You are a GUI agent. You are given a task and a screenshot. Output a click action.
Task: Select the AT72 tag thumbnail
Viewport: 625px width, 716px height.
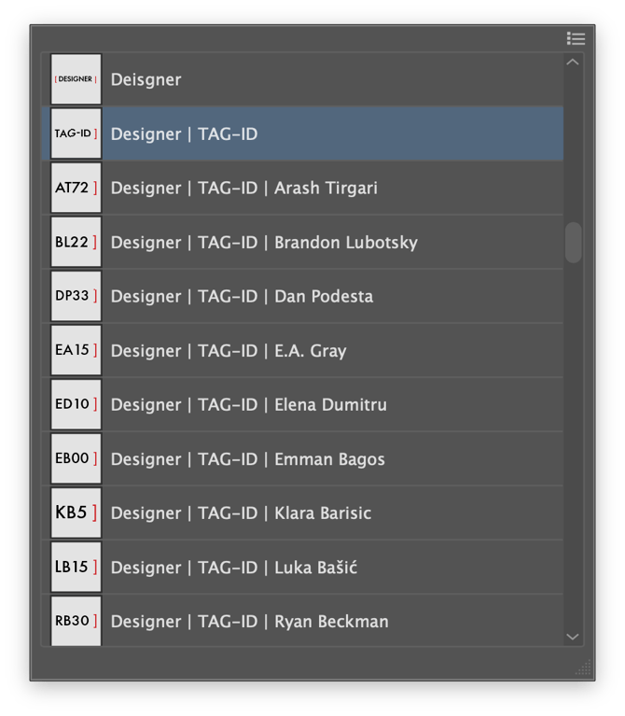coord(76,188)
